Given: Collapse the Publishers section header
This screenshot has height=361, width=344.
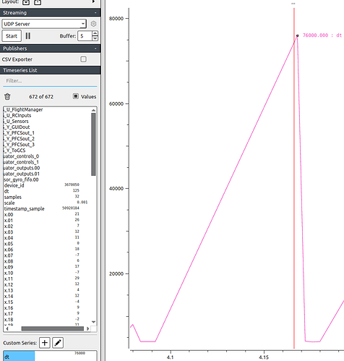Looking at the screenshot, I should point(50,48).
